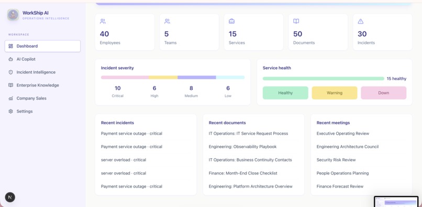Open AI Copilot from the sidebar

[x=42, y=59]
